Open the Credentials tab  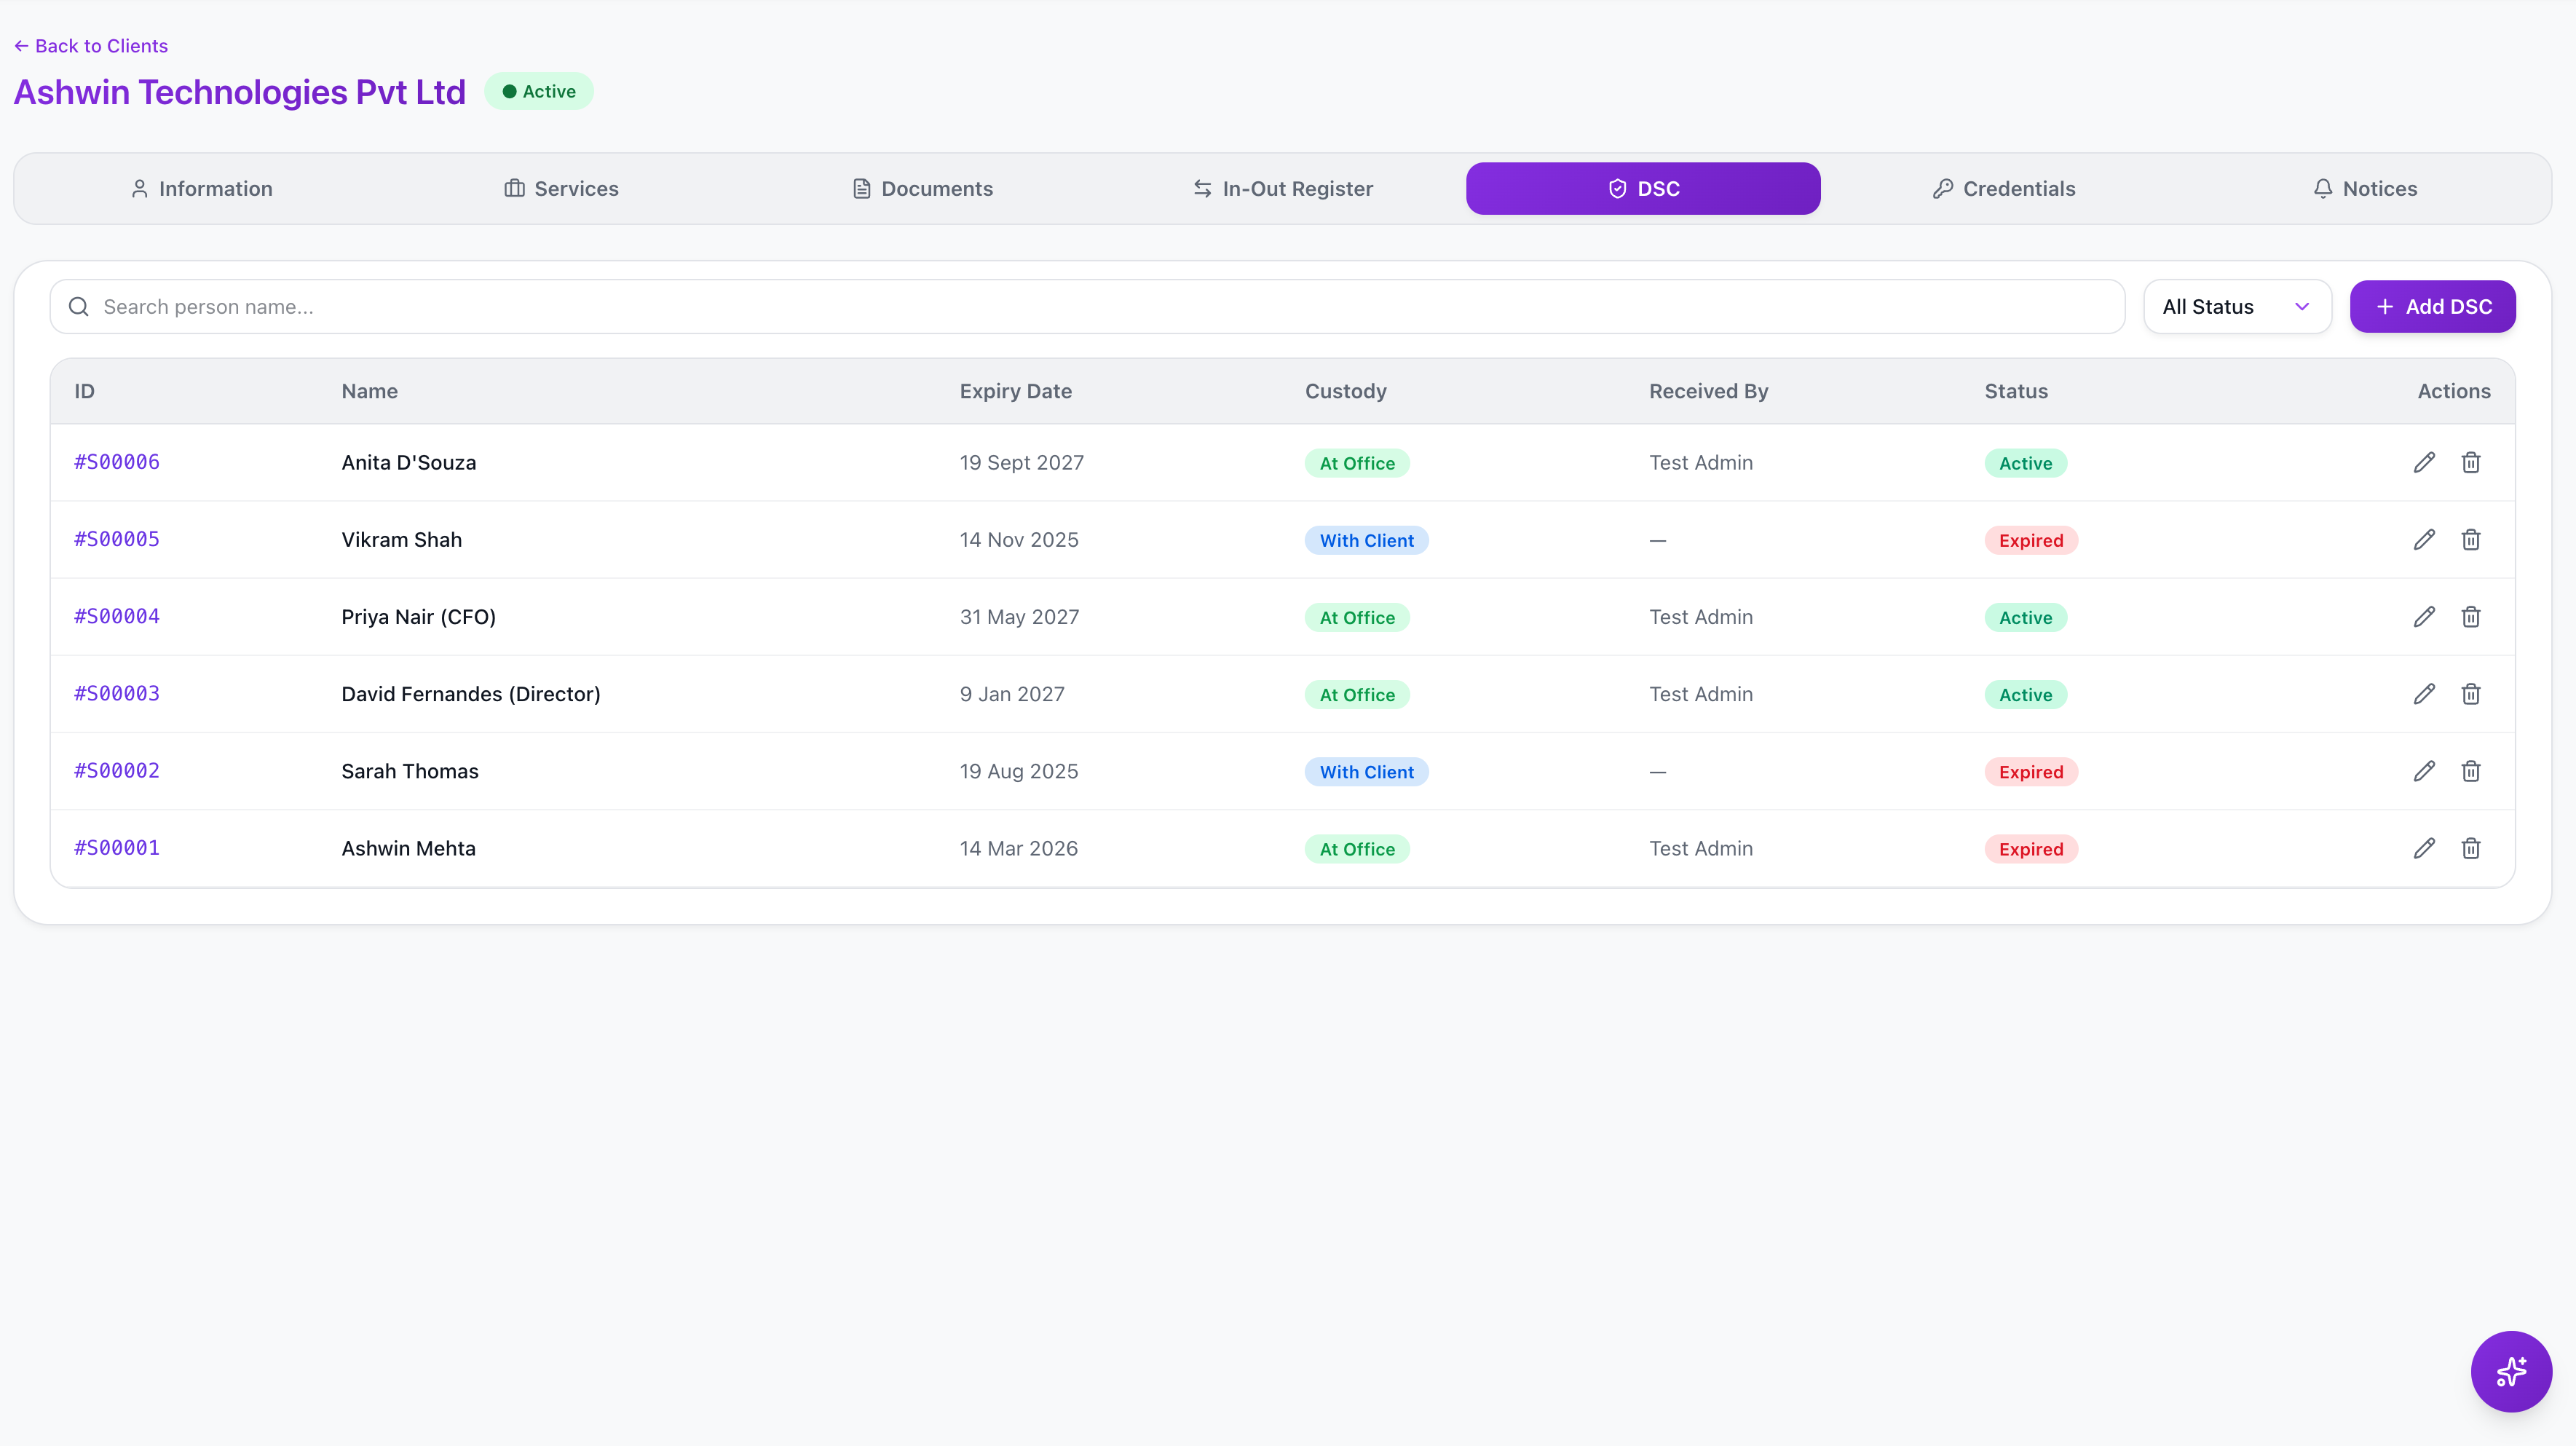click(2004, 189)
